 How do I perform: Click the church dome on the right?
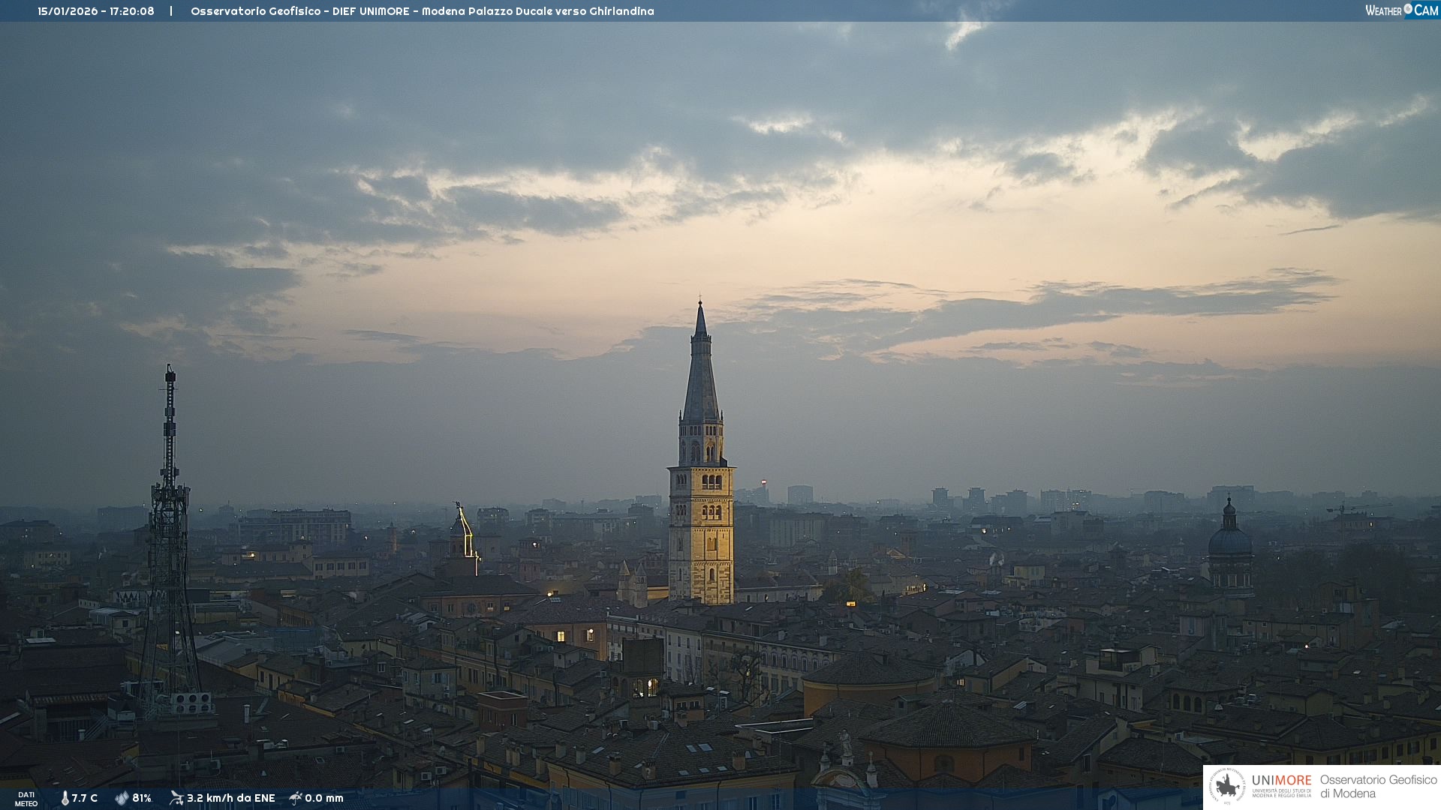click(x=1229, y=540)
